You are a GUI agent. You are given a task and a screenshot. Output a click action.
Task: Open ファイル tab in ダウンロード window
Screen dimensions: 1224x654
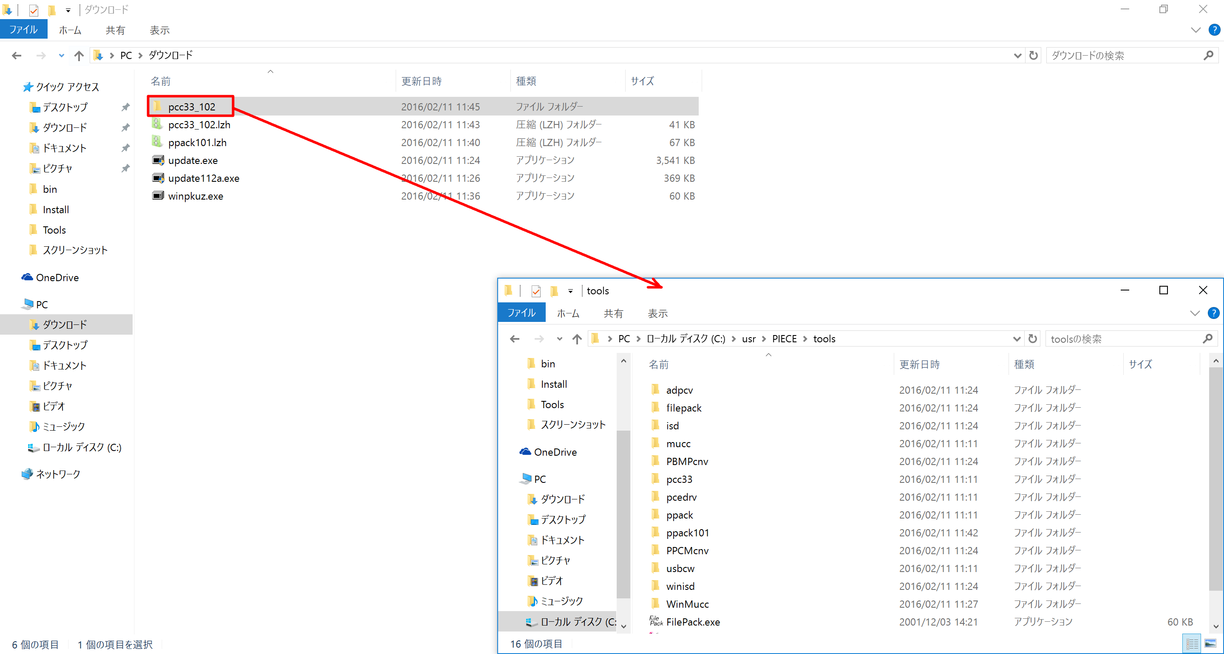tap(23, 29)
